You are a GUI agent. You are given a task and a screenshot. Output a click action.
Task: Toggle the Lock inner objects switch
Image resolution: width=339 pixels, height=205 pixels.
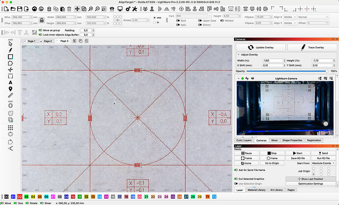(x=40, y=35)
